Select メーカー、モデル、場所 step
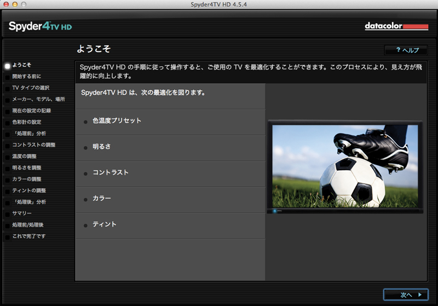 tap(38, 99)
